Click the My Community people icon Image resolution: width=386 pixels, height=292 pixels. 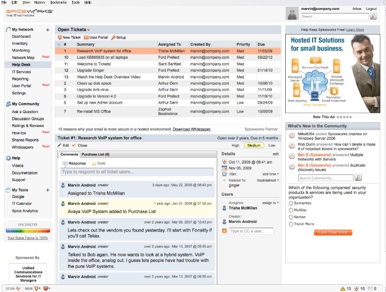click(x=8, y=104)
